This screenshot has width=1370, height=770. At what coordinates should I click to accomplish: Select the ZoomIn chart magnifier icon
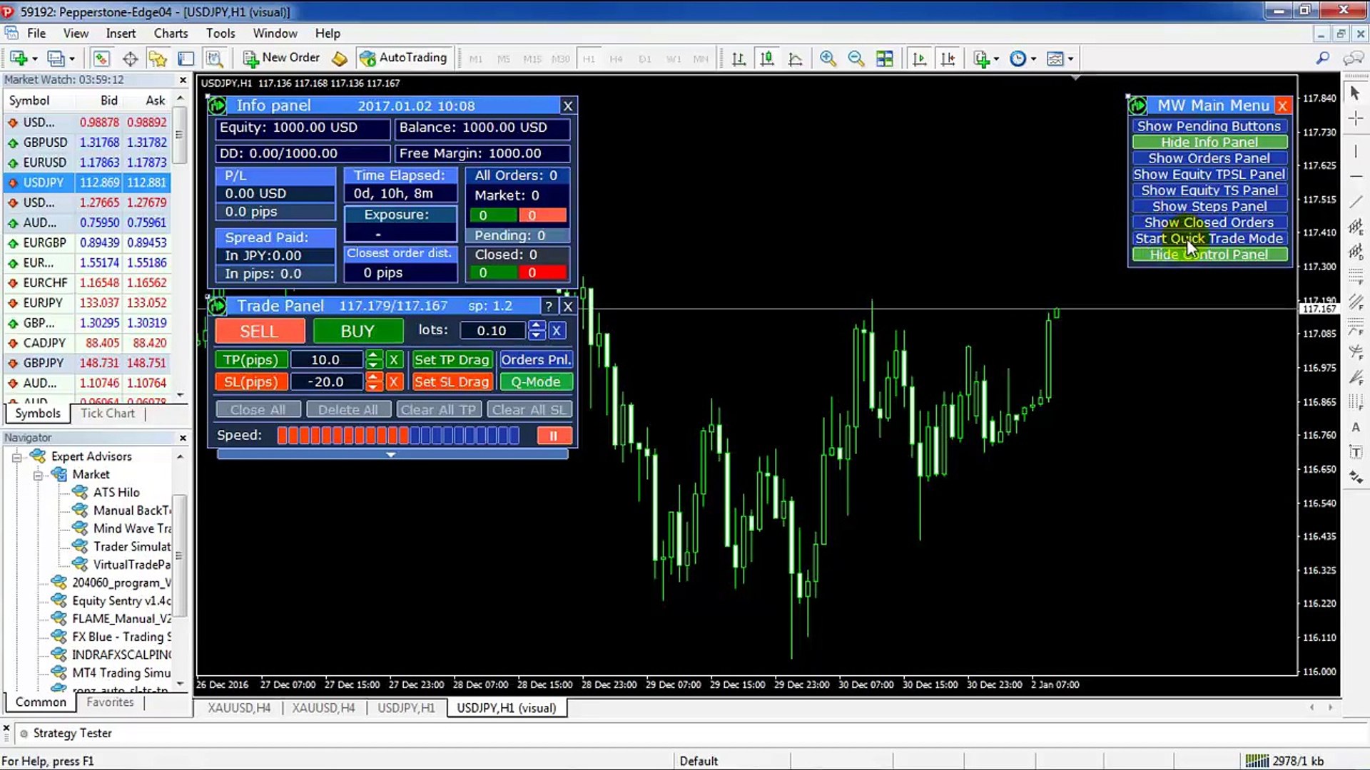826,58
